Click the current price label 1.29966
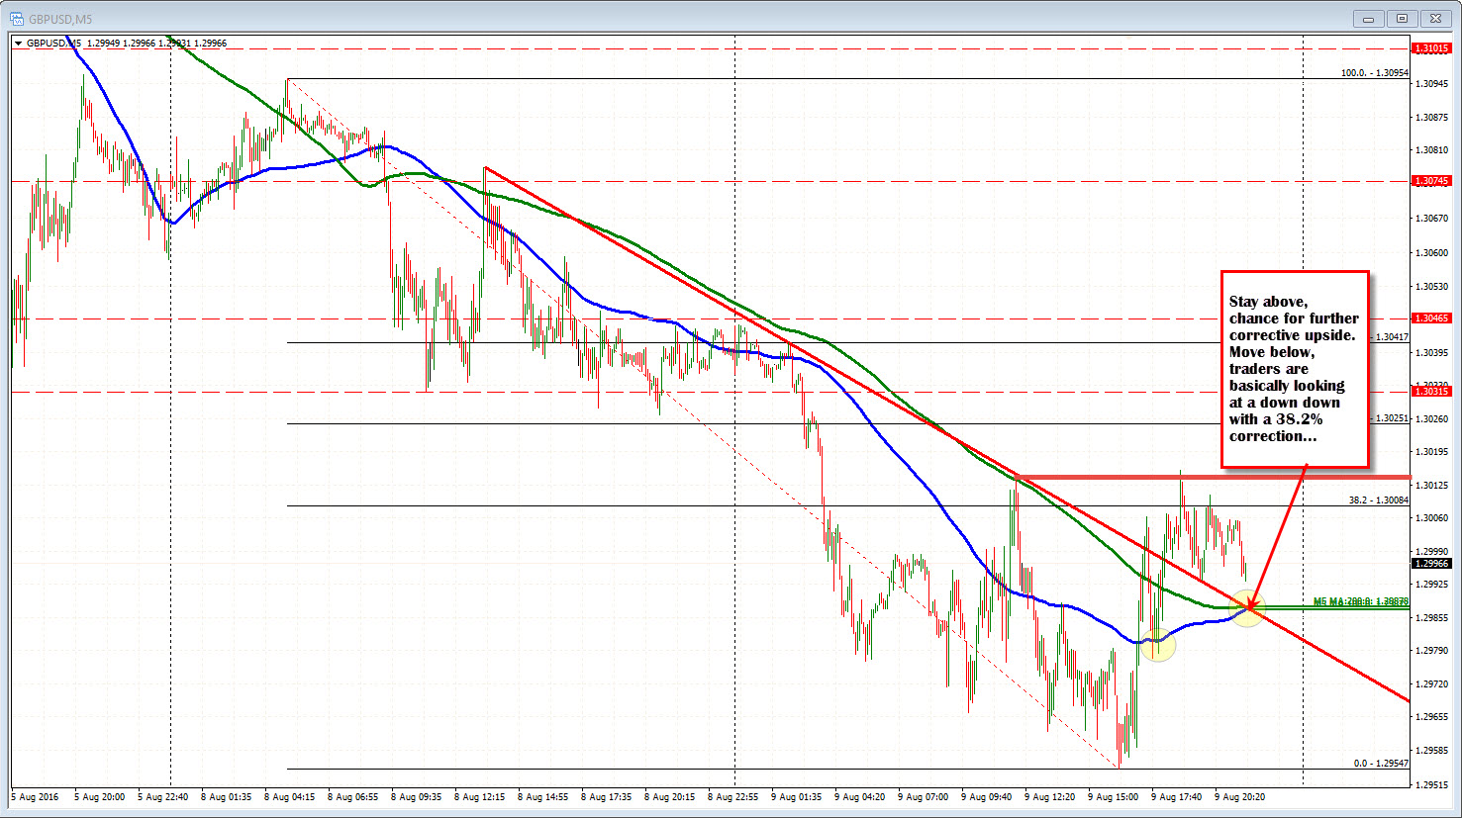Screen dimensions: 1462x818 [1431, 564]
